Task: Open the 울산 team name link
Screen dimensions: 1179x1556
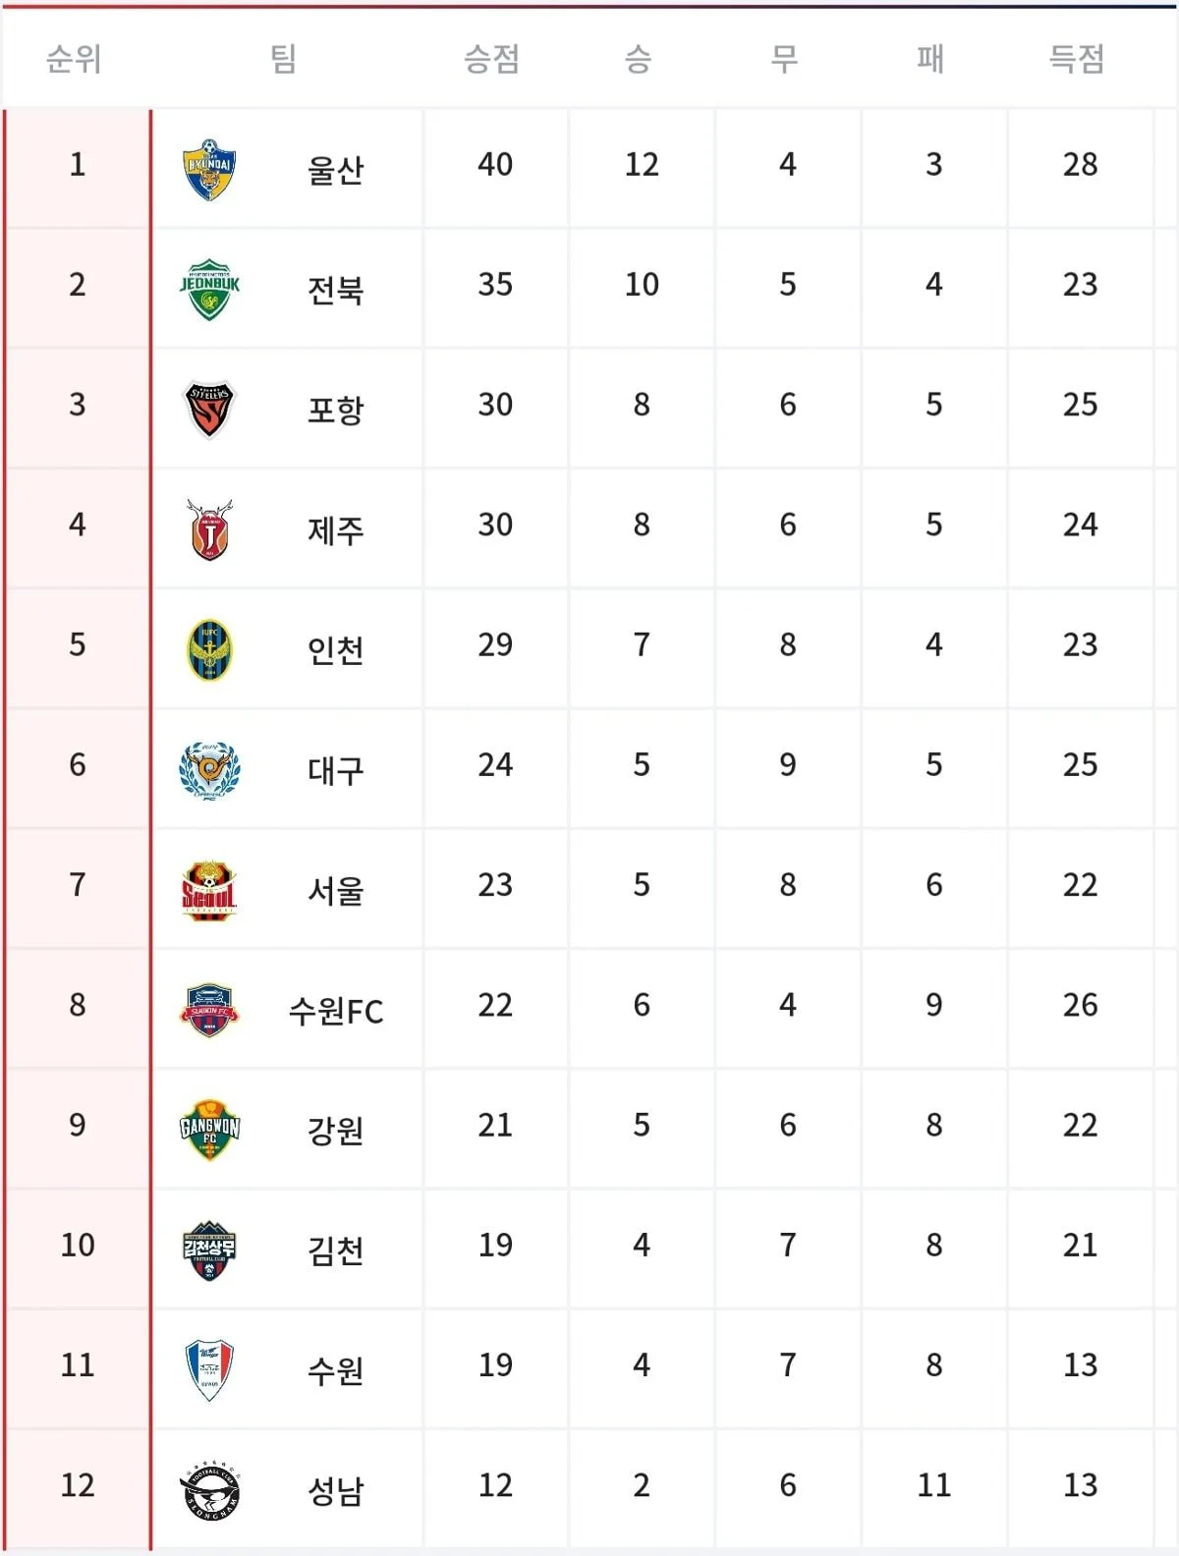Action: [x=336, y=169]
